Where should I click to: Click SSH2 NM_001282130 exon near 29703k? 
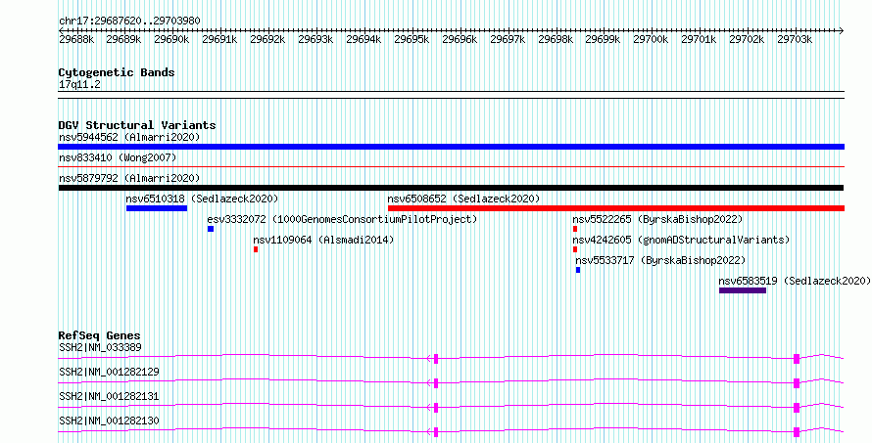coord(797,432)
